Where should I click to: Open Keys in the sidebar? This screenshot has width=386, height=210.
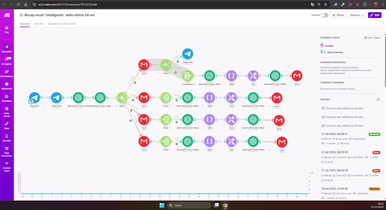pos(7,126)
